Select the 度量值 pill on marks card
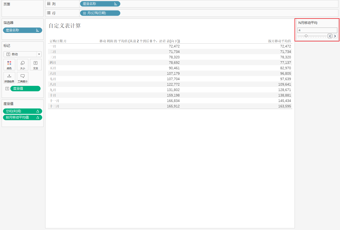This screenshot has height=230, width=340. 25,89
